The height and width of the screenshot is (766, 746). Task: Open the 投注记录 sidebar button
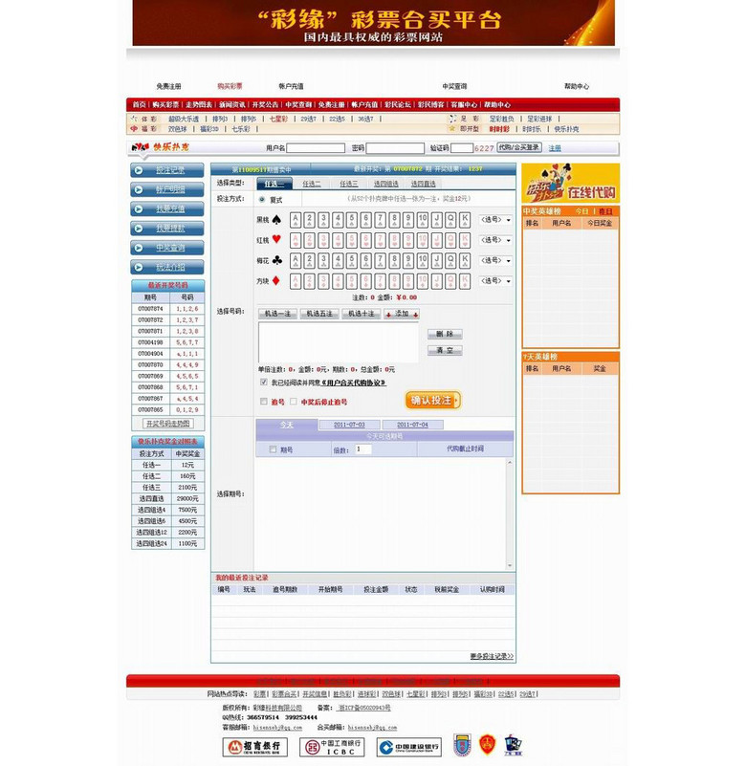(x=167, y=170)
